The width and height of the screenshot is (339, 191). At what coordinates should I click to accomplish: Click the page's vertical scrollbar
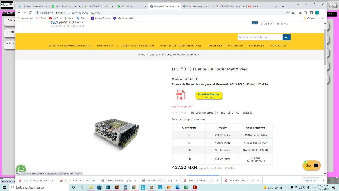click(x=325, y=46)
